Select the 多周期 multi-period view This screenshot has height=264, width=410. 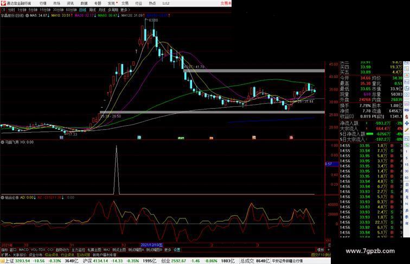point(113,10)
